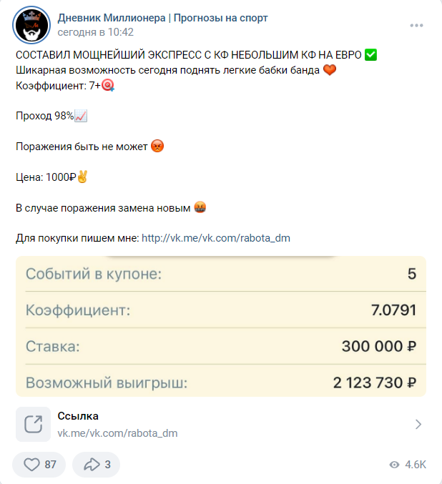
Task: Expand the link card's right chevron
Action: (418, 425)
